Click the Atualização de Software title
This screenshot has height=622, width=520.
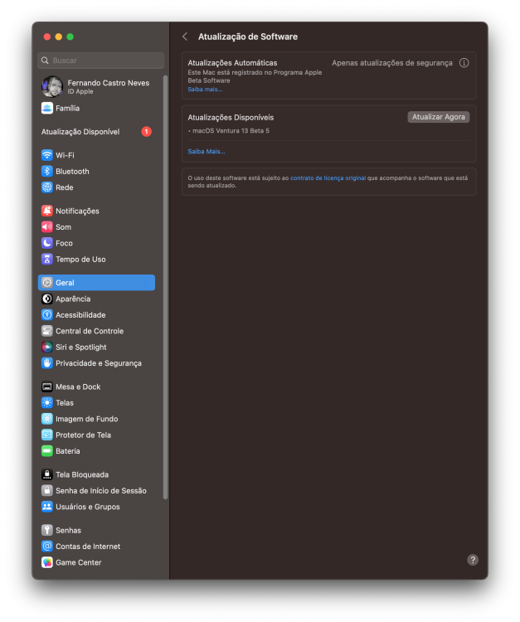click(x=248, y=36)
